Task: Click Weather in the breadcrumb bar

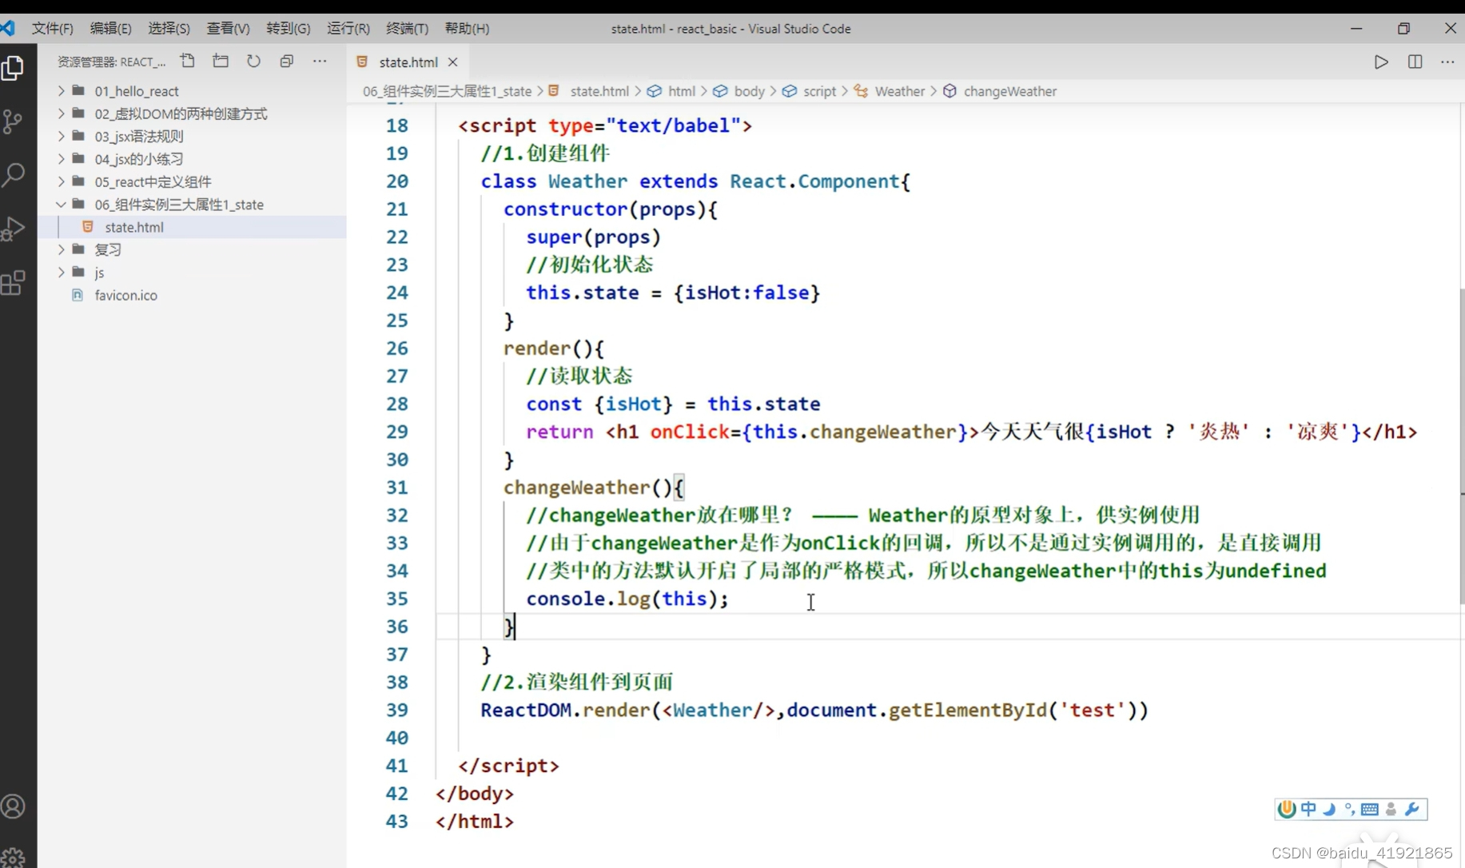Action: pyautogui.click(x=899, y=91)
